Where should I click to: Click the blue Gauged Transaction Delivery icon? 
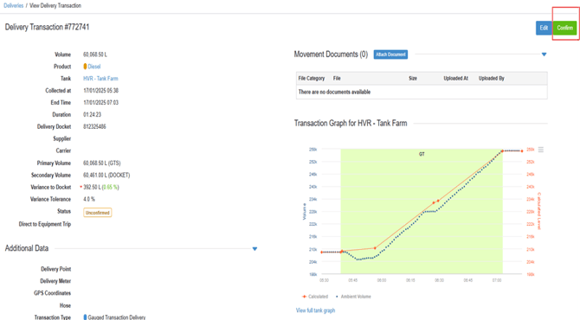[x=85, y=317]
